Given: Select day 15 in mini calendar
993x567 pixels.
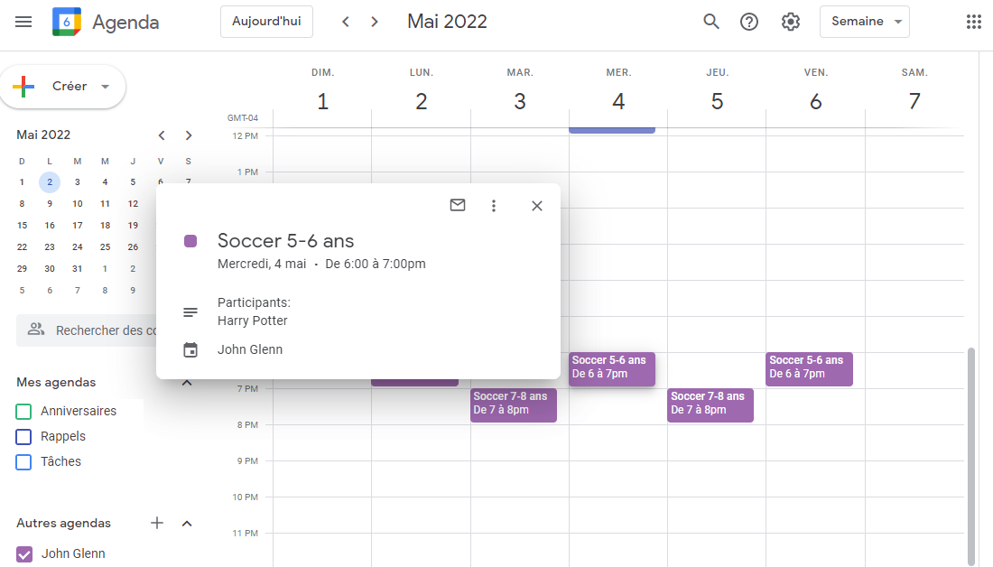Looking at the screenshot, I should pyautogui.click(x=23, y=226).
